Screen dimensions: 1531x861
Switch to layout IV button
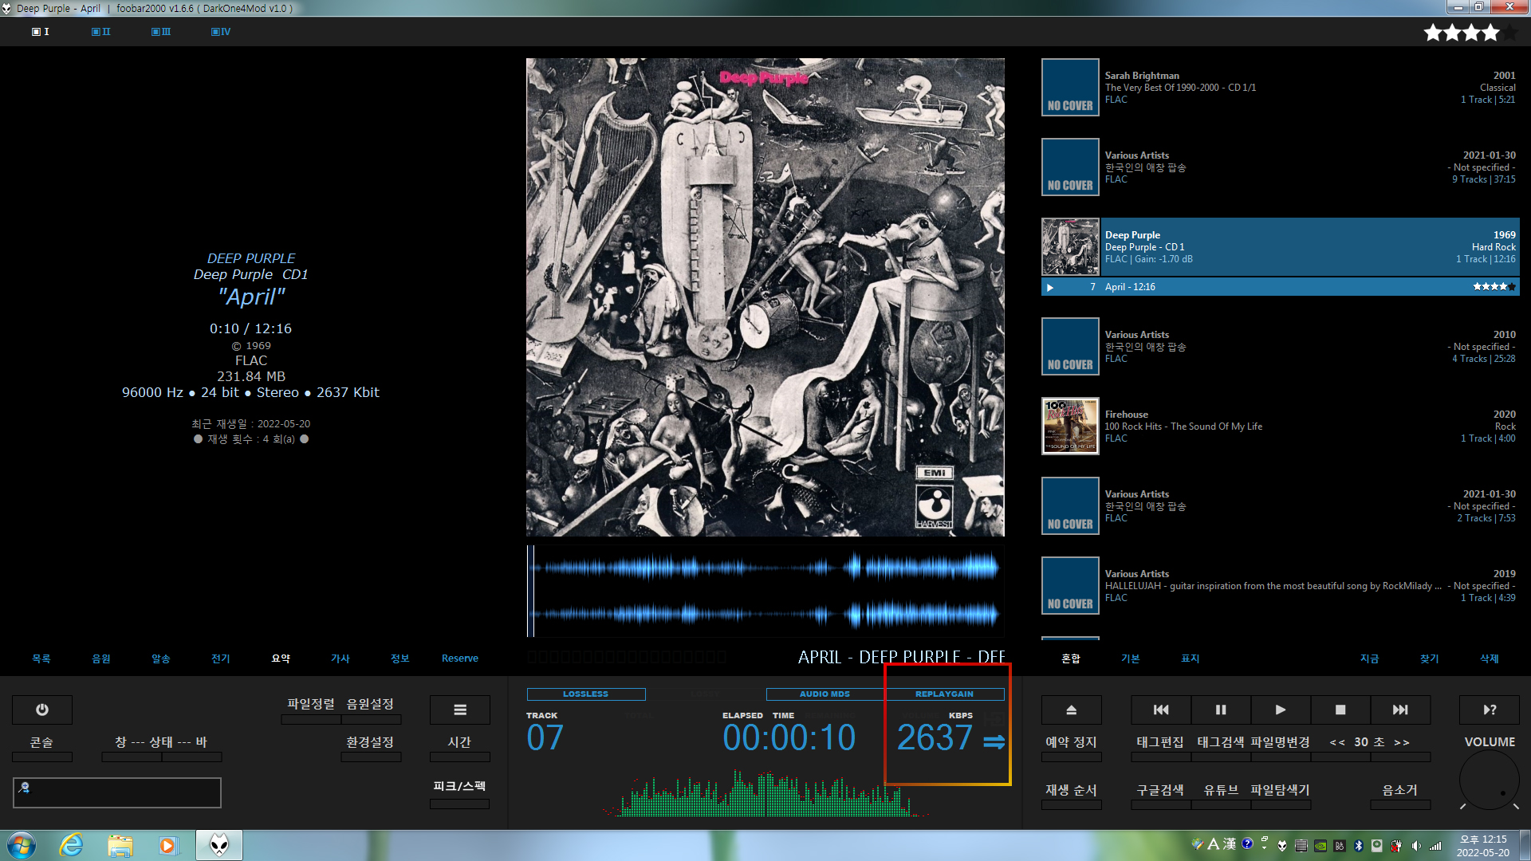(221, 32)
